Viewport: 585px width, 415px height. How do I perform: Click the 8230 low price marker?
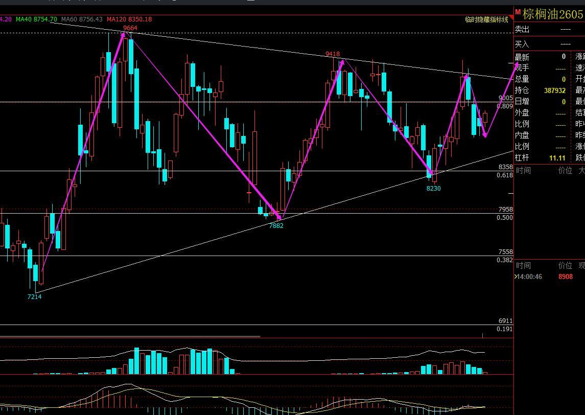tap(434, 189)
